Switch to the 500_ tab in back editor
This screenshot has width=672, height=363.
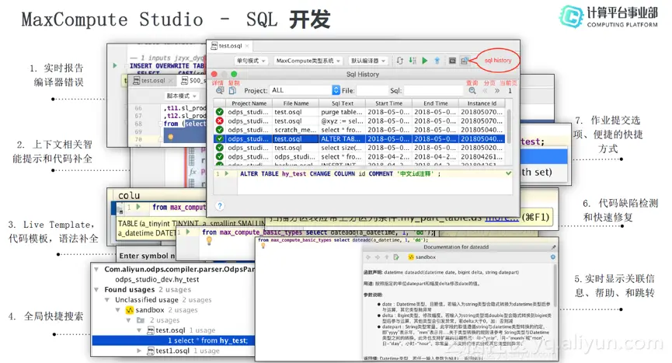(x=192, y=81)
